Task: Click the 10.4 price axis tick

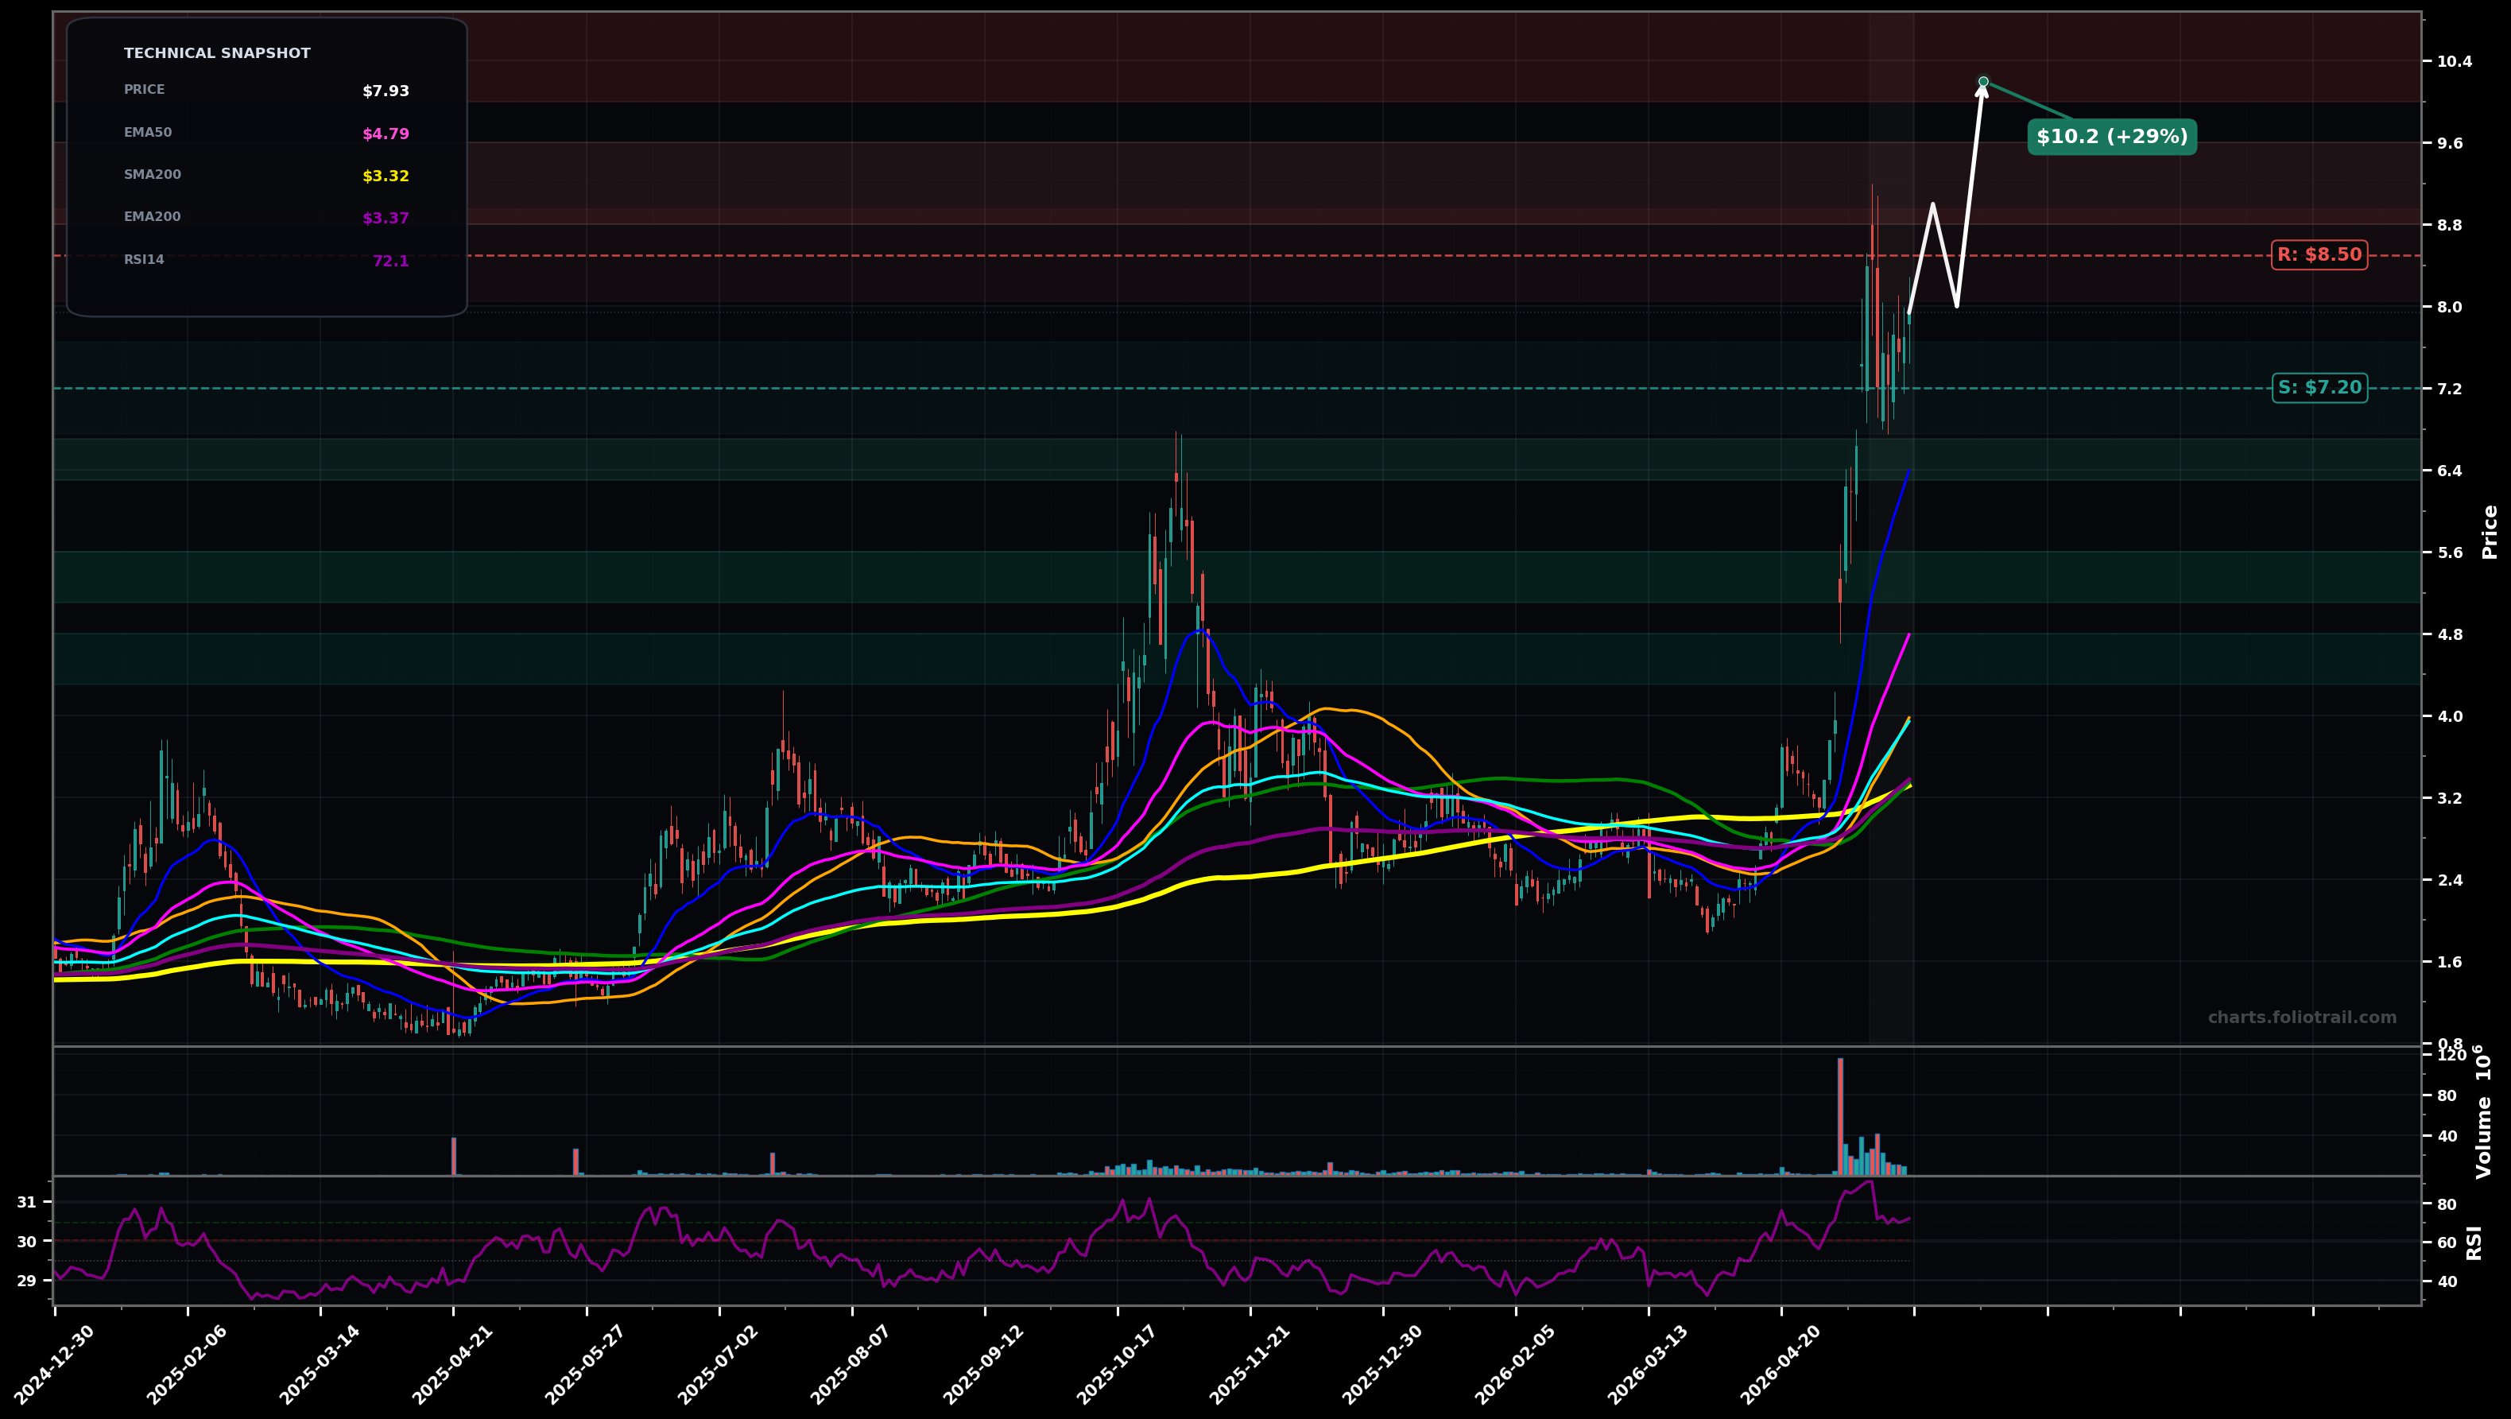Action: point(2455,61)
